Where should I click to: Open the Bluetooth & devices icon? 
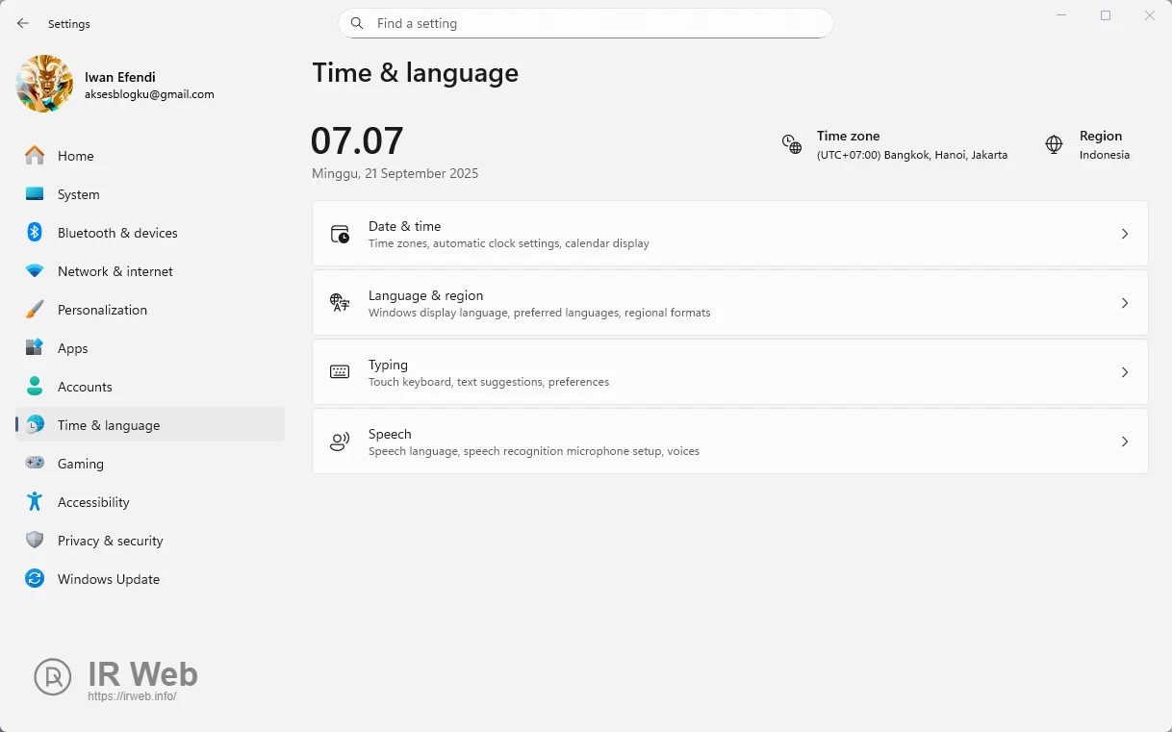pos(35,233)
